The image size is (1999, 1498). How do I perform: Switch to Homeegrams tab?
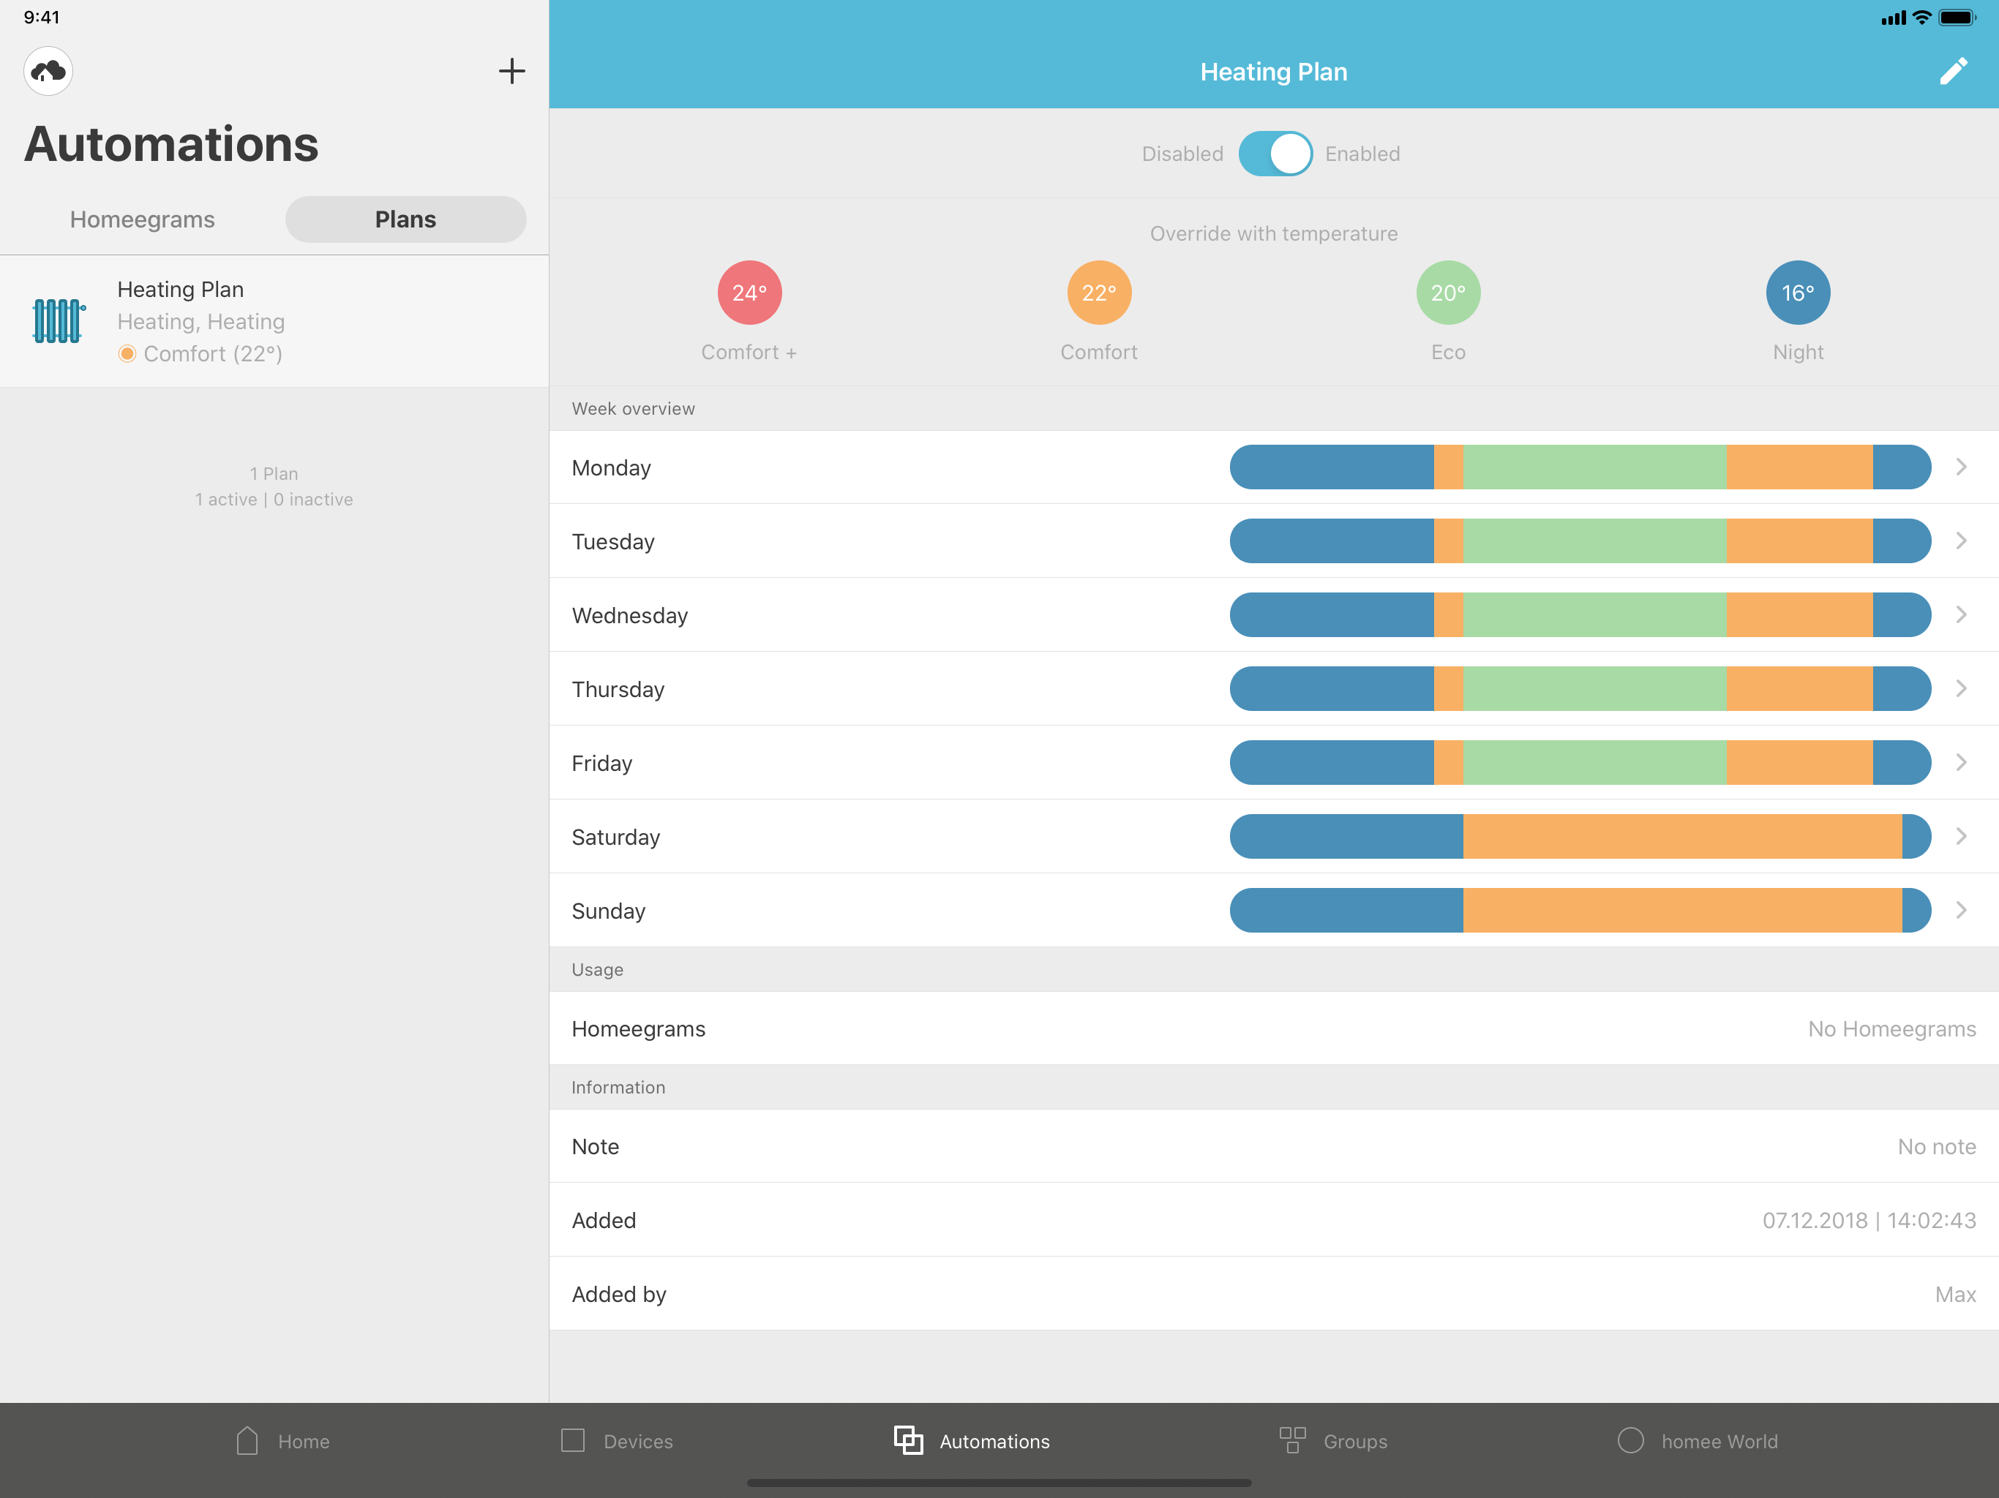pyautogui.click(x=142, y=219)
